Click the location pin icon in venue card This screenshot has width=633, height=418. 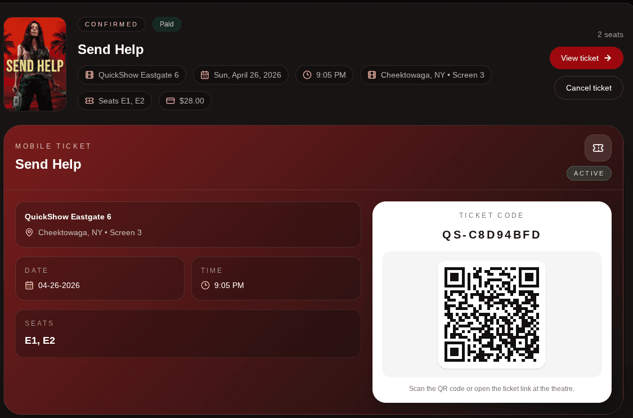(29, 232)
